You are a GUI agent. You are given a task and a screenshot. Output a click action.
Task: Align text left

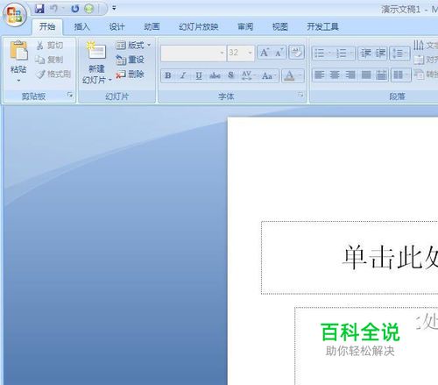coord(319,75)
